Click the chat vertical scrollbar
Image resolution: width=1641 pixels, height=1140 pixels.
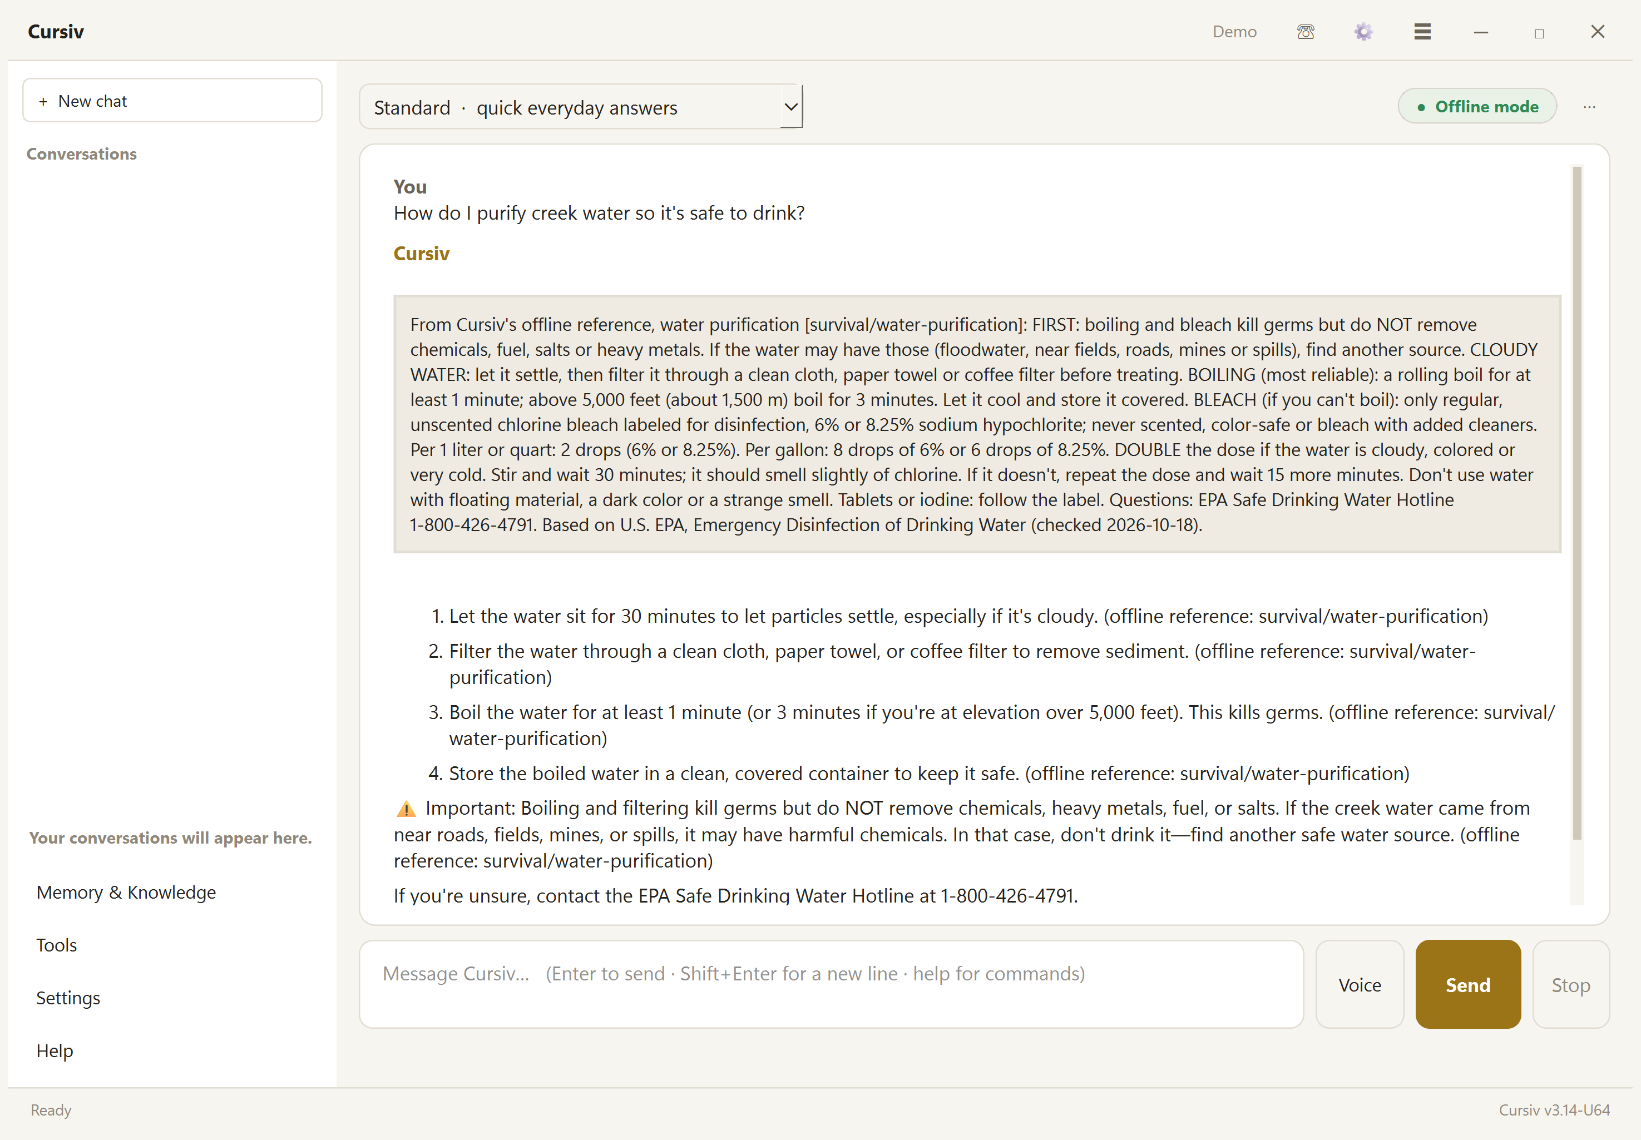click(1576, 503)
